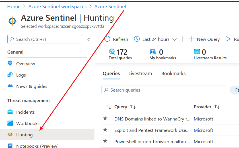Image resolution: width=239 pixels, height=148 pixels.
Task: Open the Overview shield icon
Action: click(x=10, y=64)
